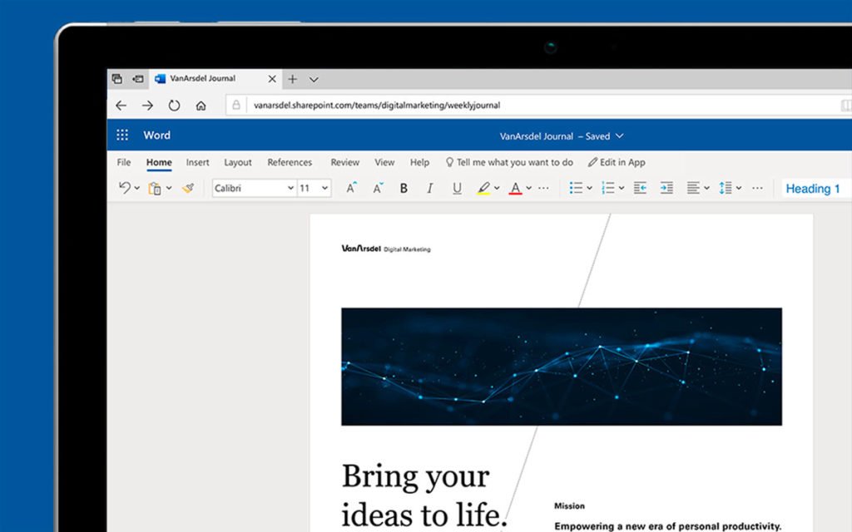The height and width of the screenshot is (532, 852).
Task: Toggle underline formatting
Action: pos(457,189)
